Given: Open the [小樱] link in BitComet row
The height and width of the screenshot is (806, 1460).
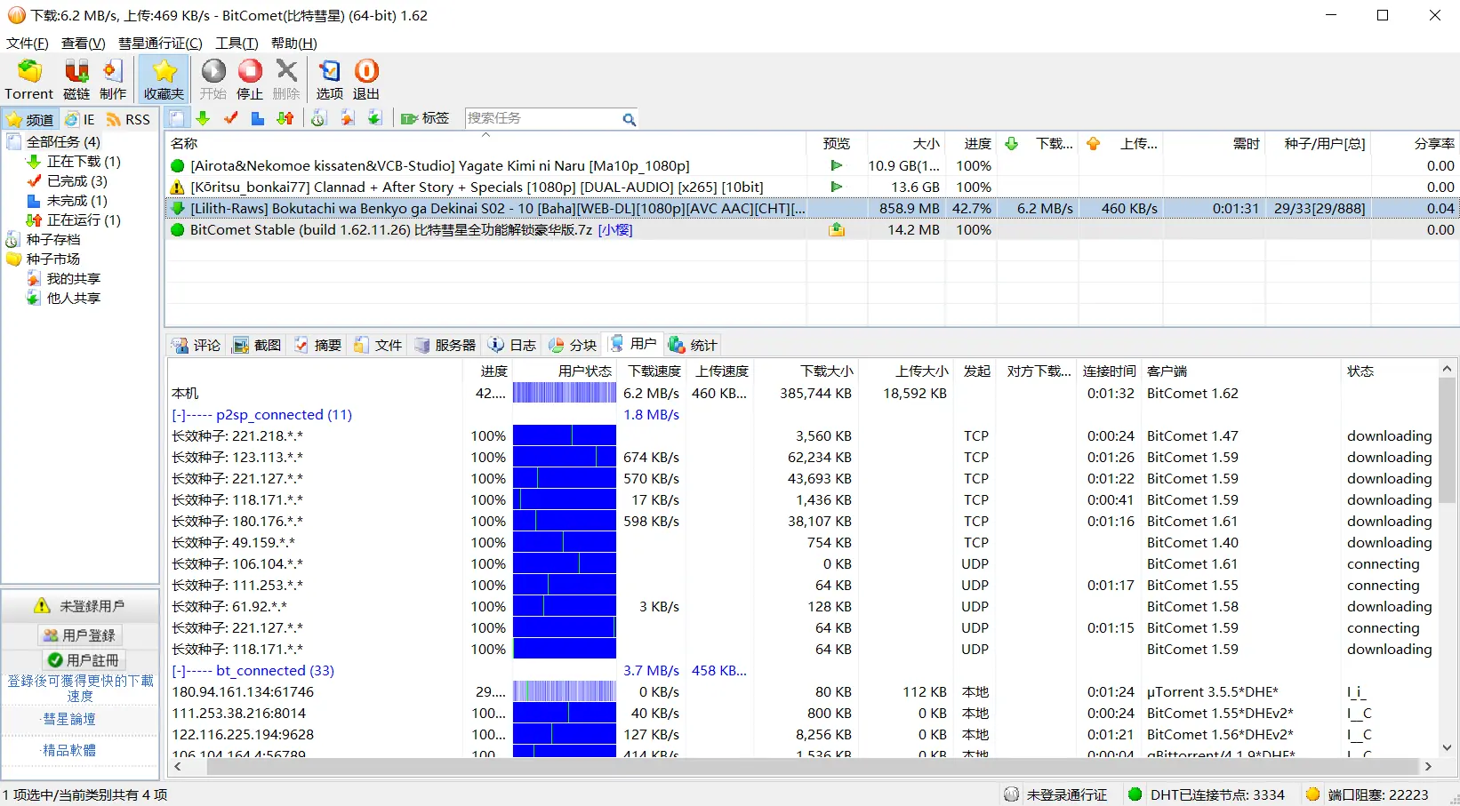Looking at the screenshot, I should [615, 229].
